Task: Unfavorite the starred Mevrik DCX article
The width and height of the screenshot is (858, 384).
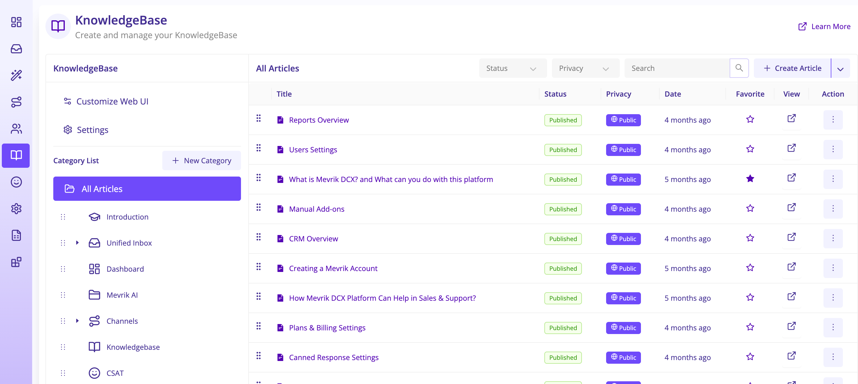Action: click(750, 178)
